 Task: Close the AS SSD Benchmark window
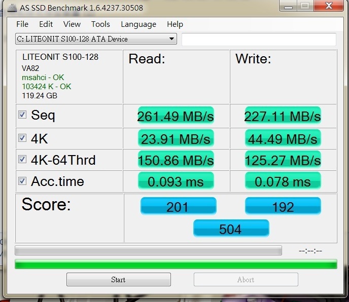tap(329, 6)
